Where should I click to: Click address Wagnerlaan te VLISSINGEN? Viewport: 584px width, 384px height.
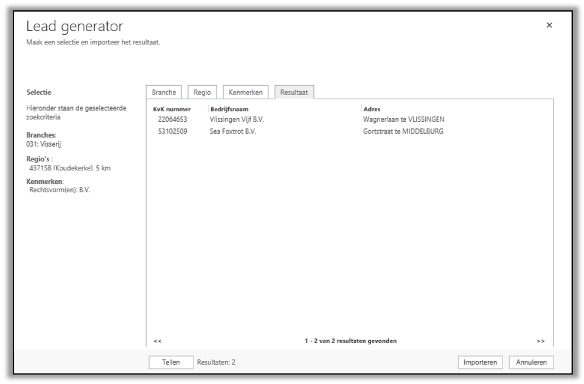[x=403, y=119]
